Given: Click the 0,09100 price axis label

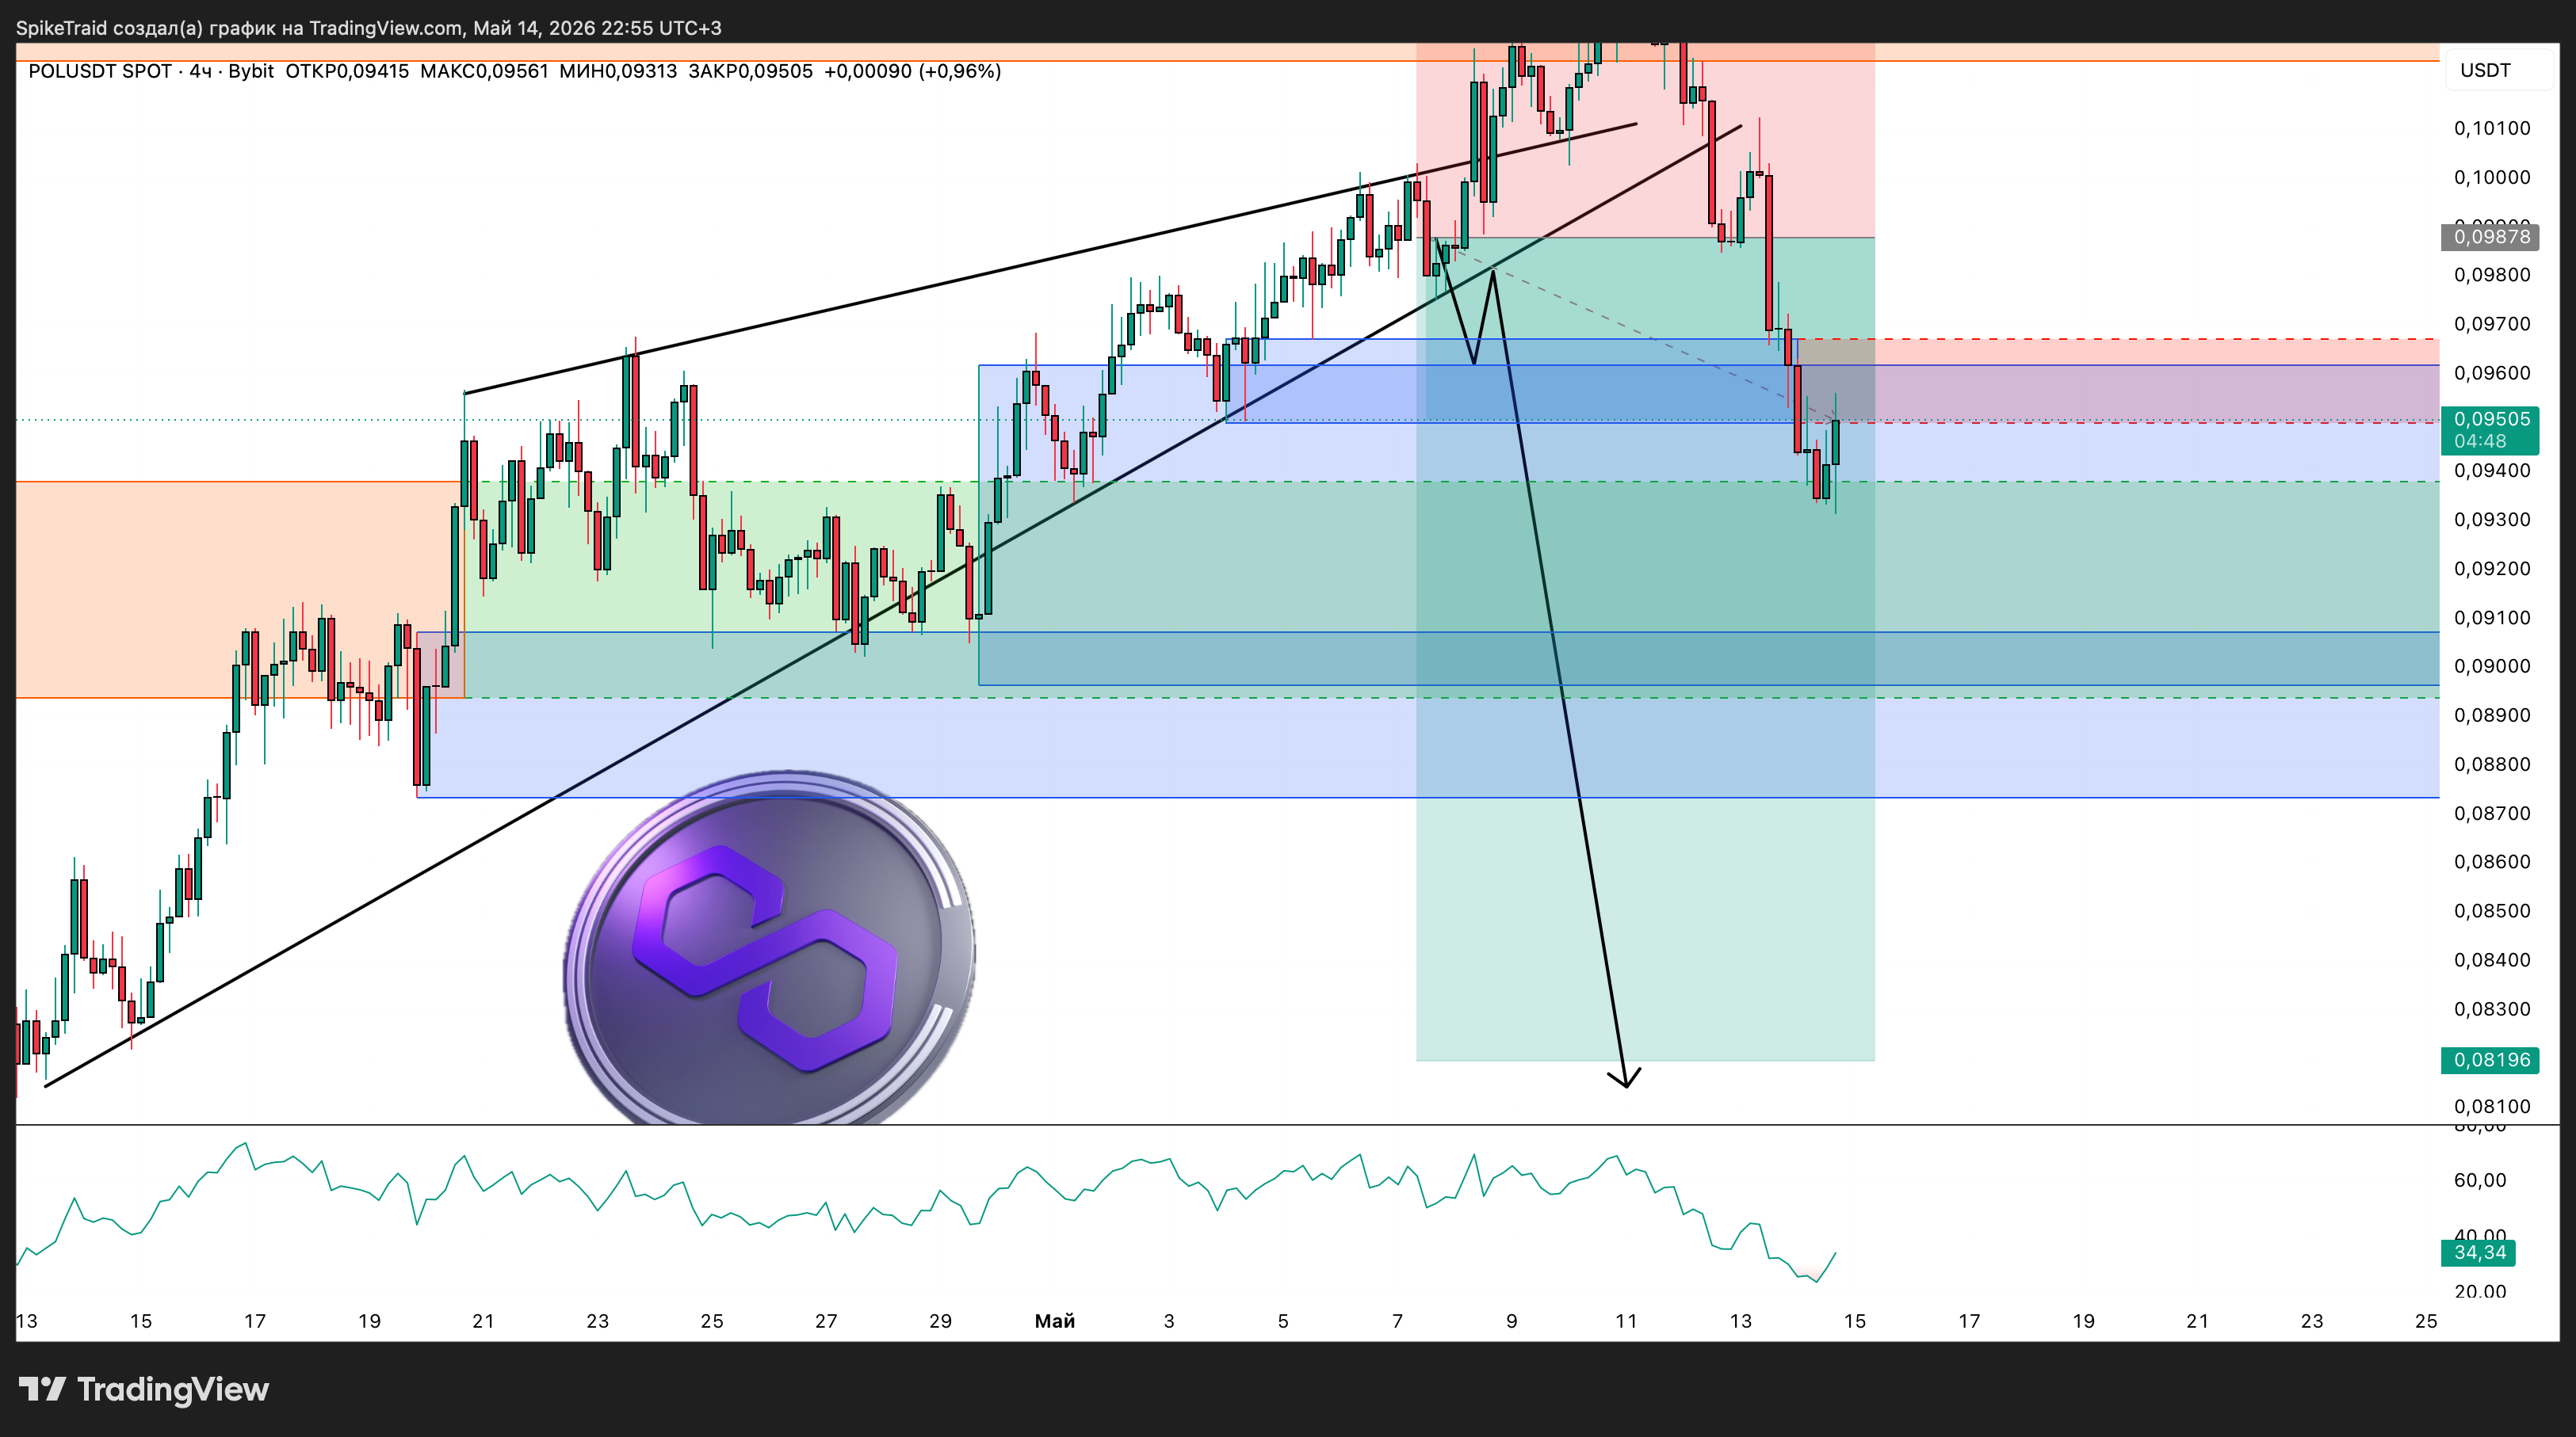Looking at the screenshot, I should click(2492, 618).
